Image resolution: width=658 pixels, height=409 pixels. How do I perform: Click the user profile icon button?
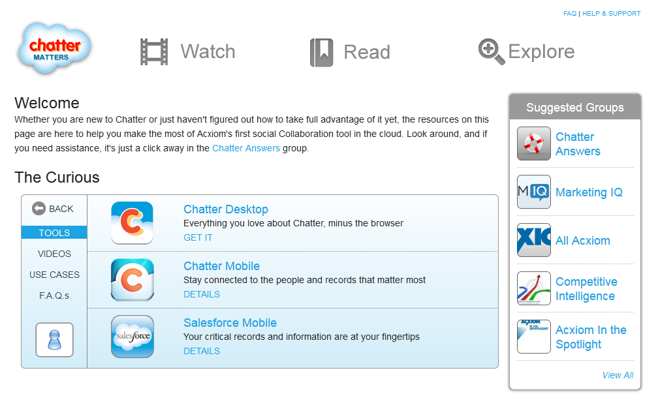coord(55,340)
